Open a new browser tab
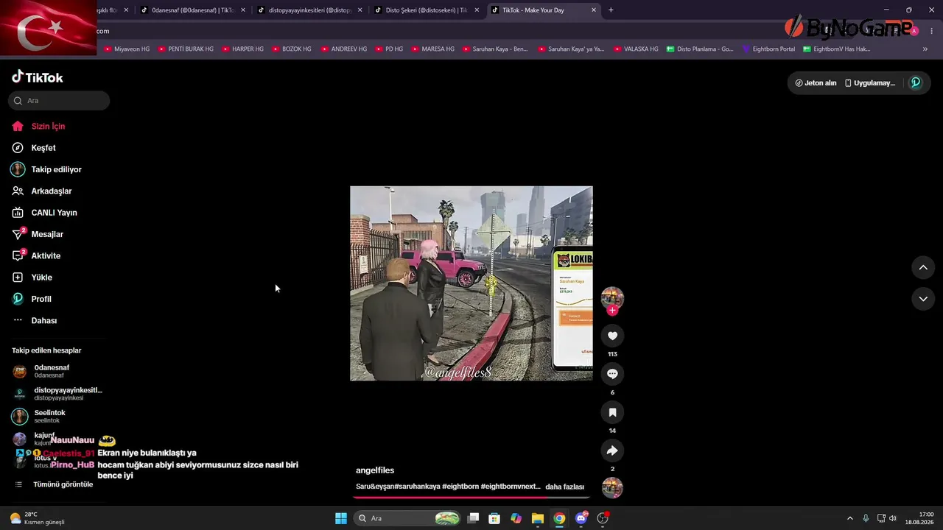 point(611,10)
